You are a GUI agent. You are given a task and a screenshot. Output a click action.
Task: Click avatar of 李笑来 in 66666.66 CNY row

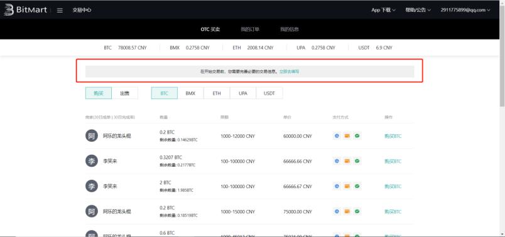click(x=92, y=161)
